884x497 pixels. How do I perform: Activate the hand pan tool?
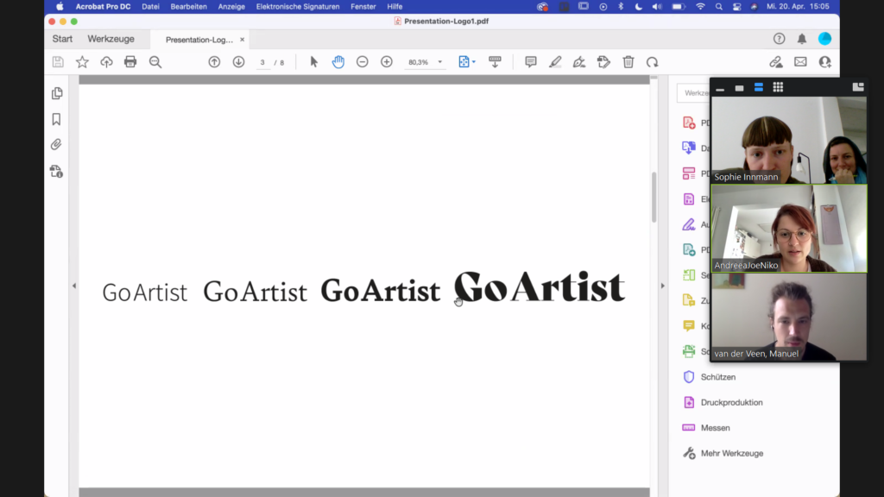pos(338,62)
